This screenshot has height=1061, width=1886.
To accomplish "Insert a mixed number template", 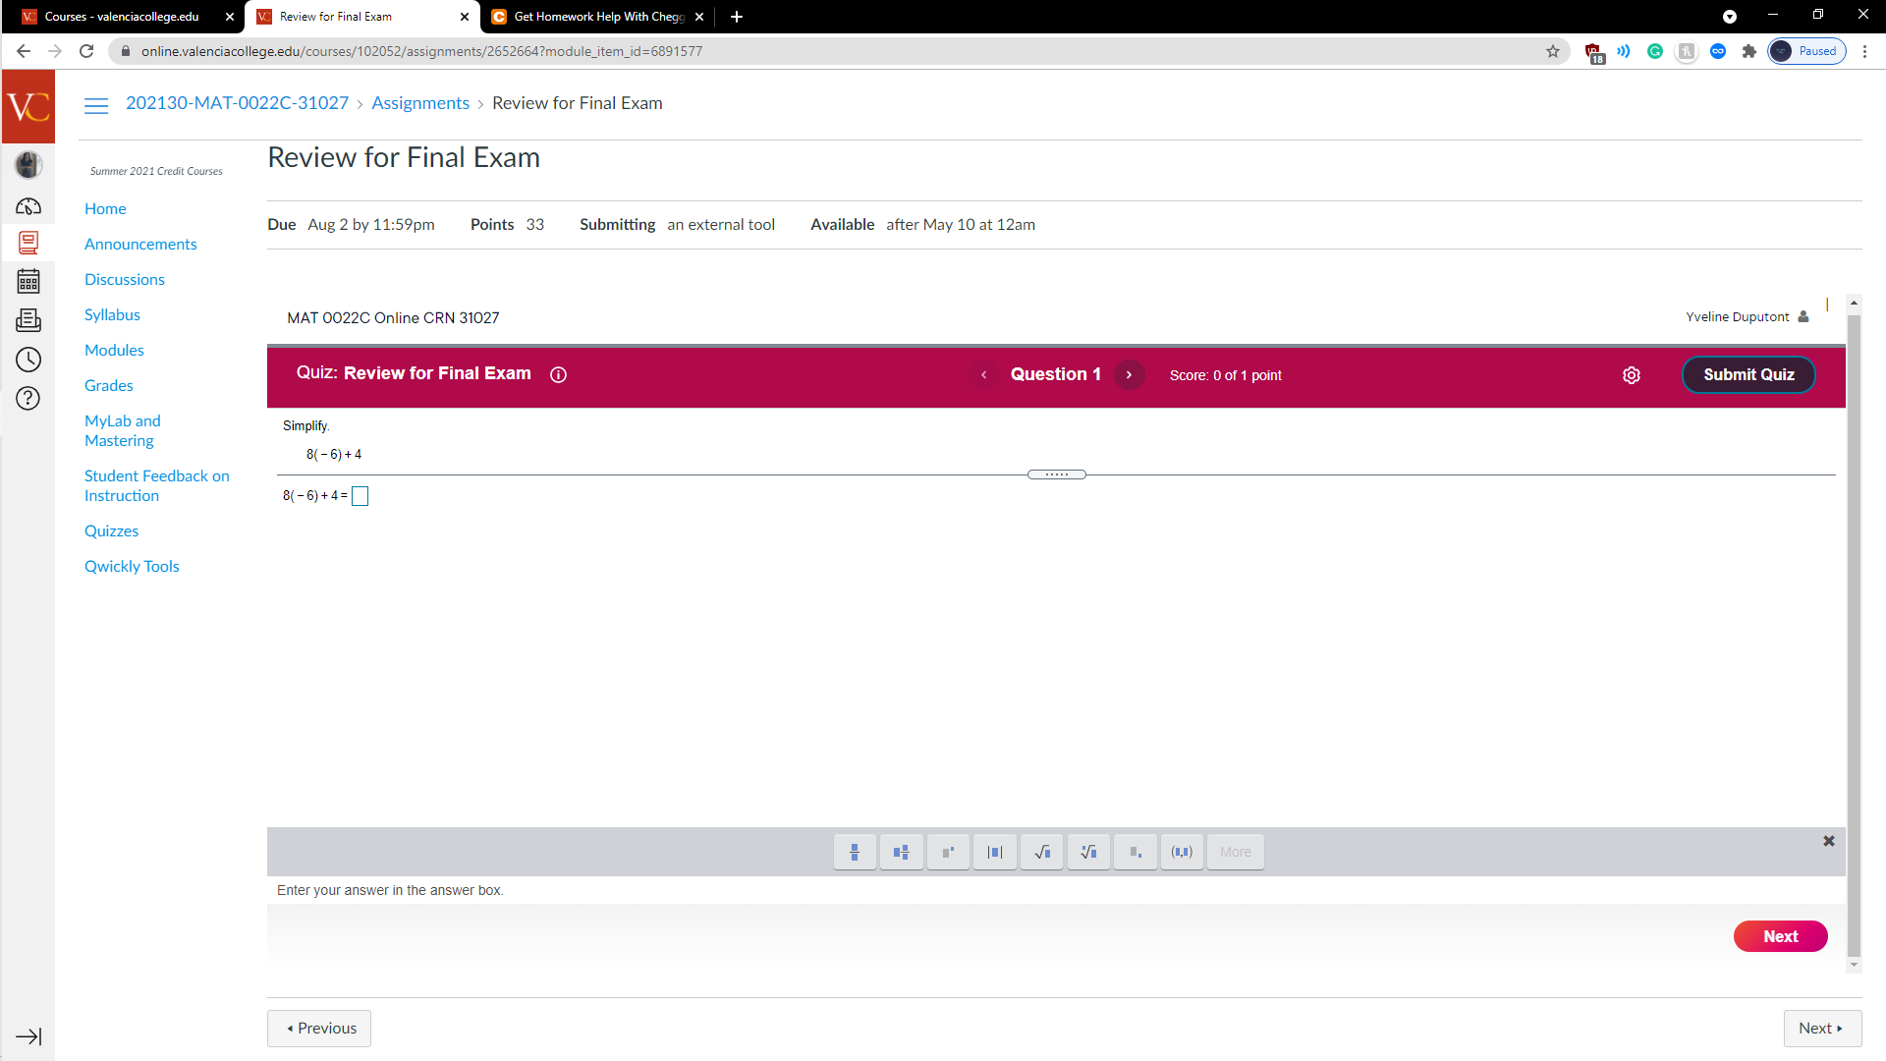I will [901, 852].
